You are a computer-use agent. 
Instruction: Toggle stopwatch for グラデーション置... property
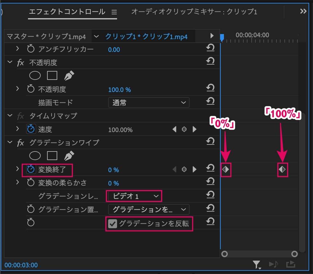pyautogui.click(x=31, y=209)
